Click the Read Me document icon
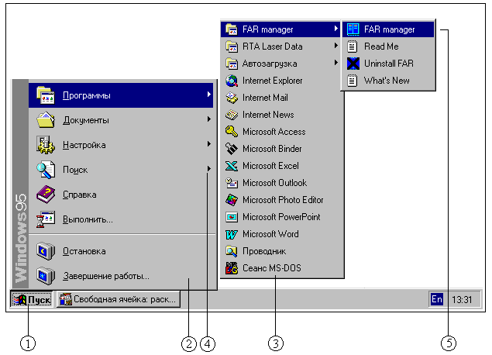This screenshot has width=492, height=355. (x=353, y=47)
